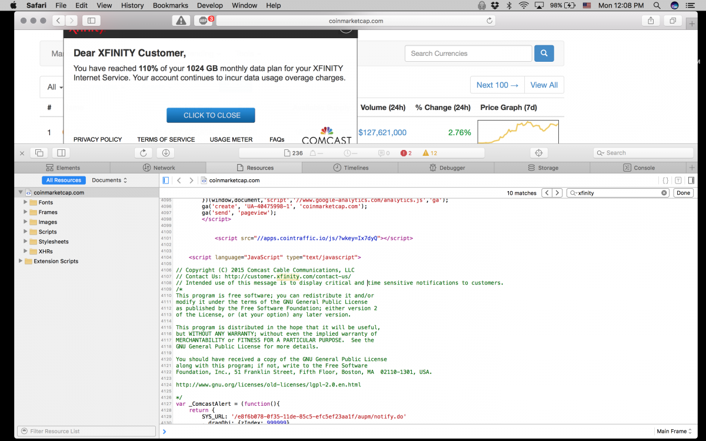Open the FAQs link
Image resolution: width=706 pixels, height=441 pixels.
point(277,139)
